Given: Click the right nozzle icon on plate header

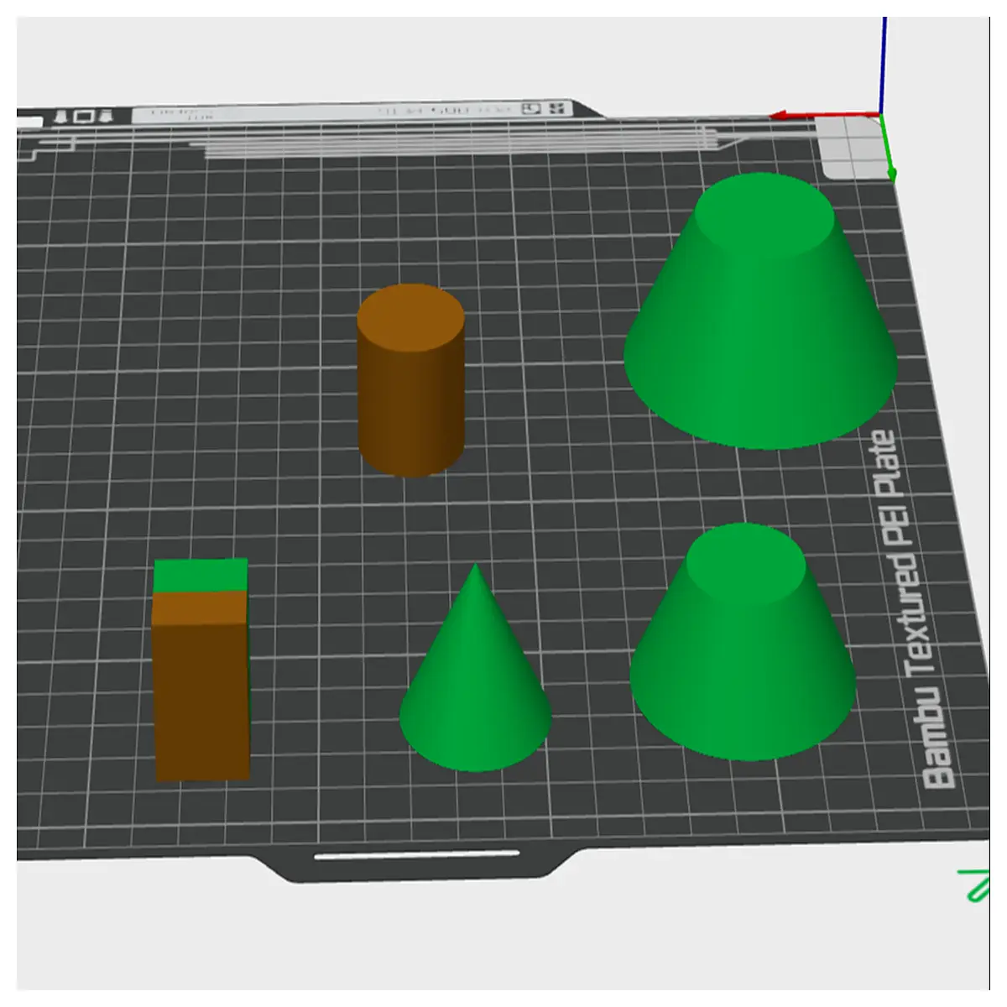Looking at the screenshot, I should (104, 116).
